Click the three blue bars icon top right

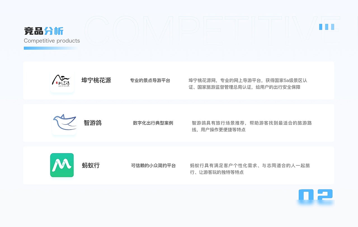point(327,27)
